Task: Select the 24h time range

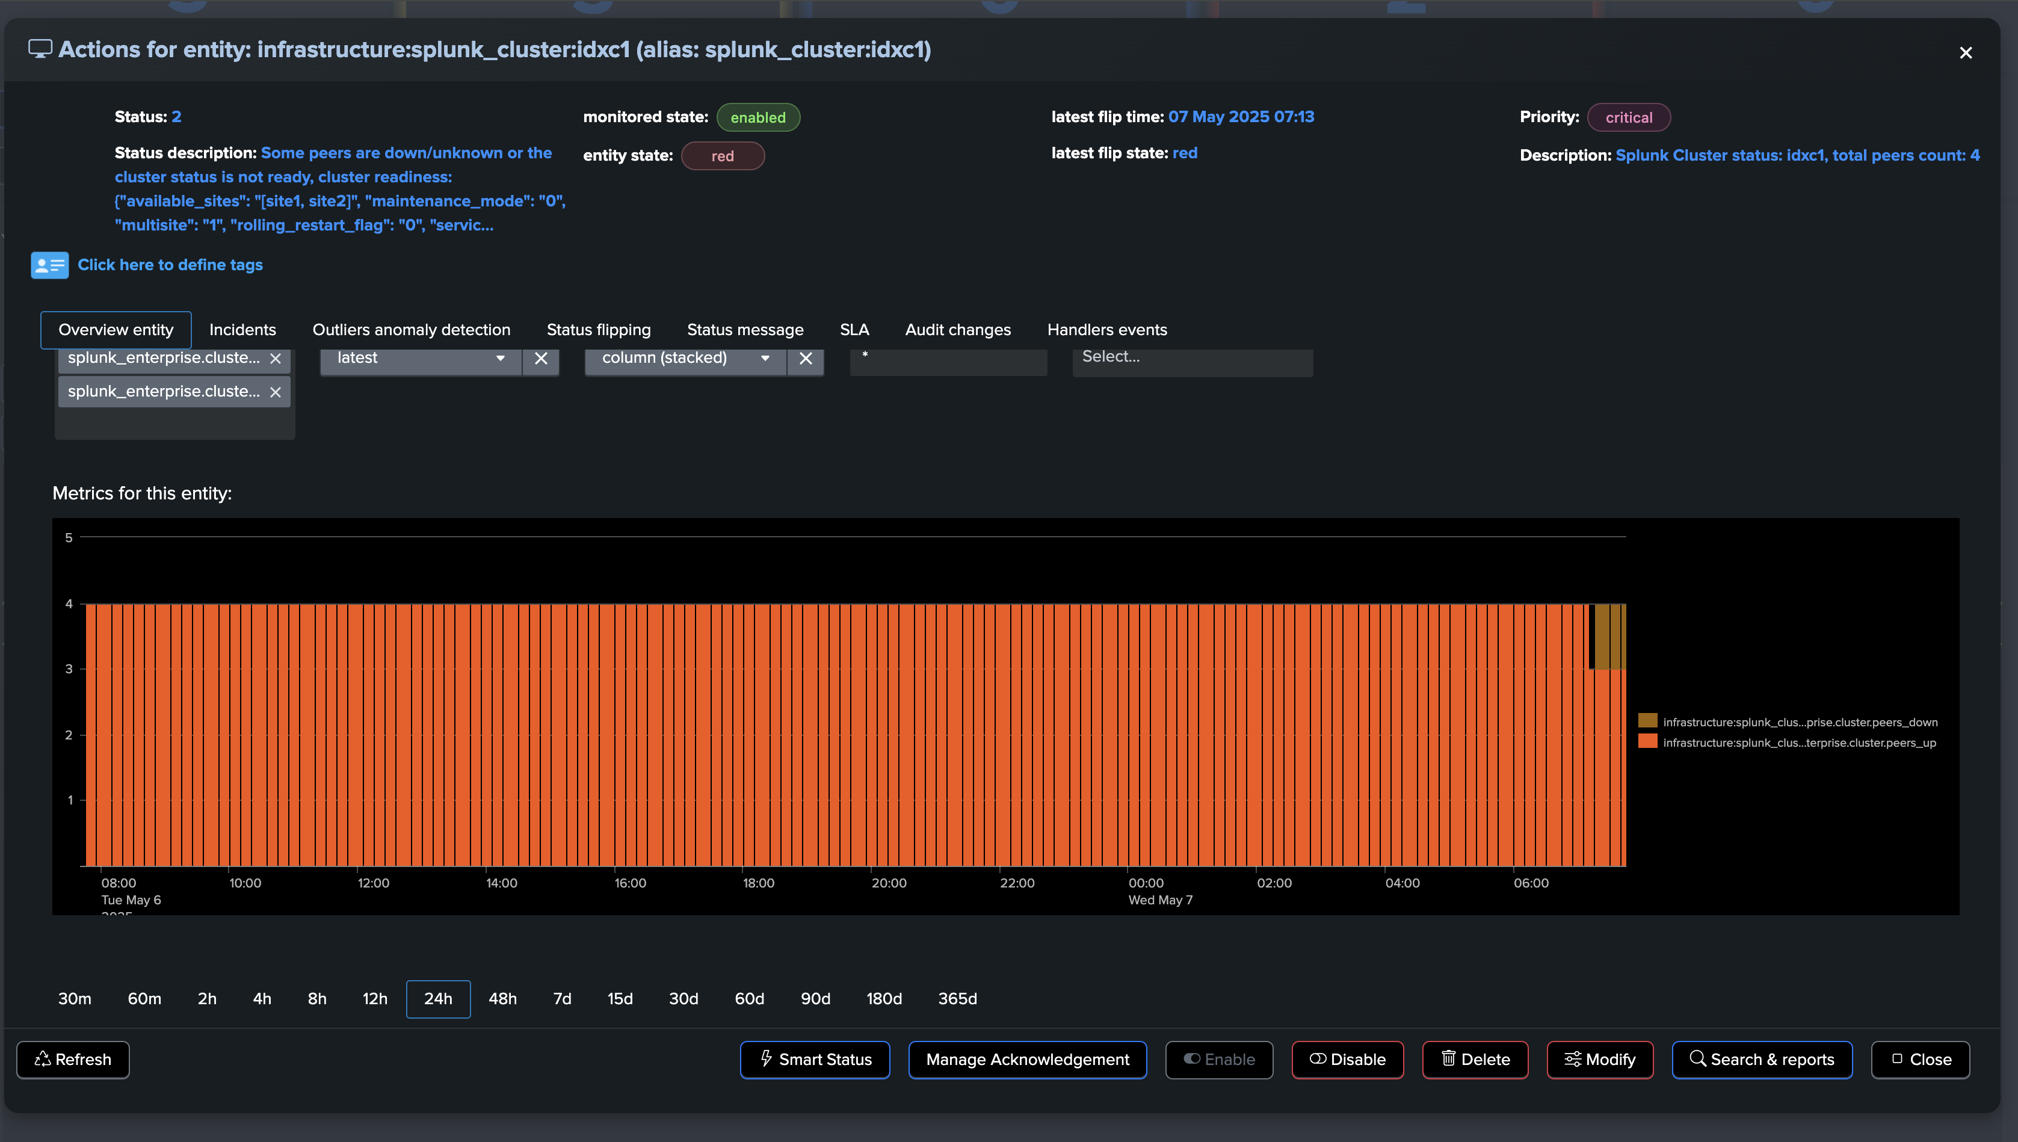Action: (437, 998)
